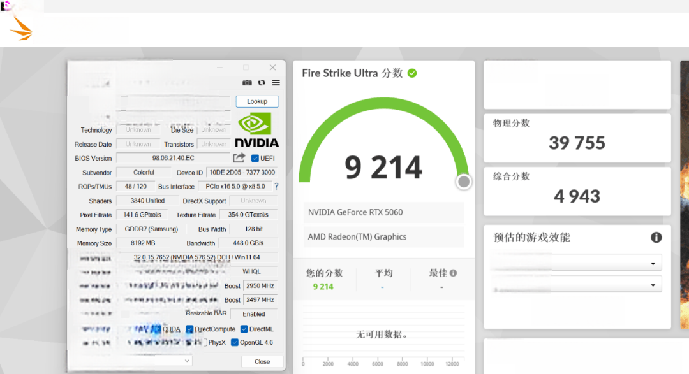
Task: Click the AMD Radeon(TM) Graphics row
Action: coord(383,237)
